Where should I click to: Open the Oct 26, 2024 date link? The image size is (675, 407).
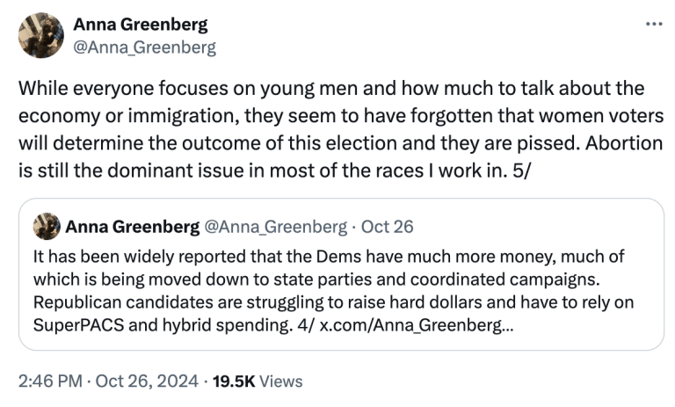coord(147,382)
